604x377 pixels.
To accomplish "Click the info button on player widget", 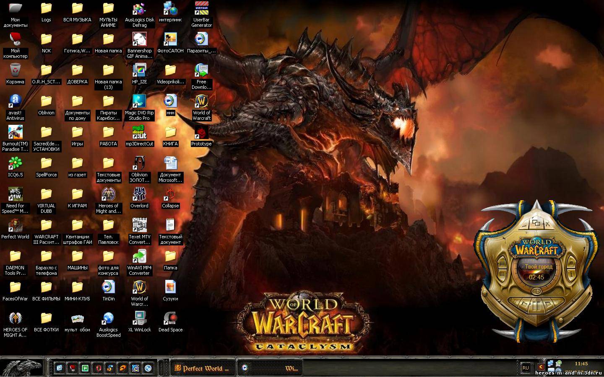I will click(570, 274).
